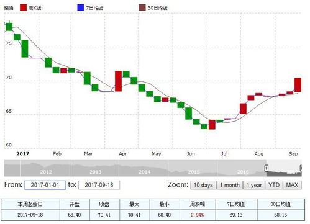Image resolution: width=310 pixels, height=224 pixels.
Task: Click the 周涨幅 column header
Action: tap(198, 204)
